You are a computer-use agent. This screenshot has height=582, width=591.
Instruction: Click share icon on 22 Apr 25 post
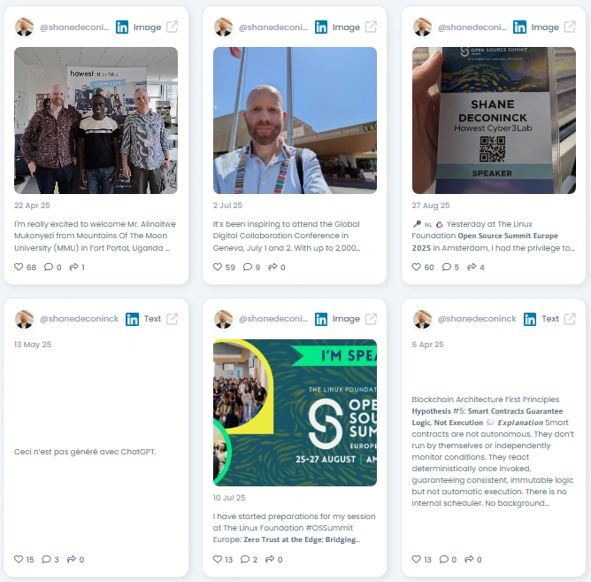click(73, 267)
